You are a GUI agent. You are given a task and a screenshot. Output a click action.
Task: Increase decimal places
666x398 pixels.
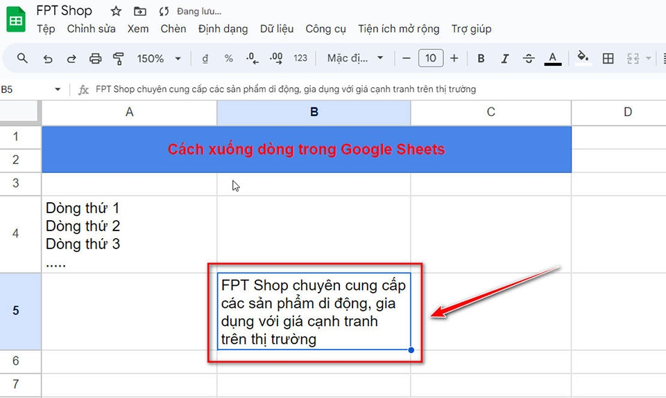click(x=276, y=59)
